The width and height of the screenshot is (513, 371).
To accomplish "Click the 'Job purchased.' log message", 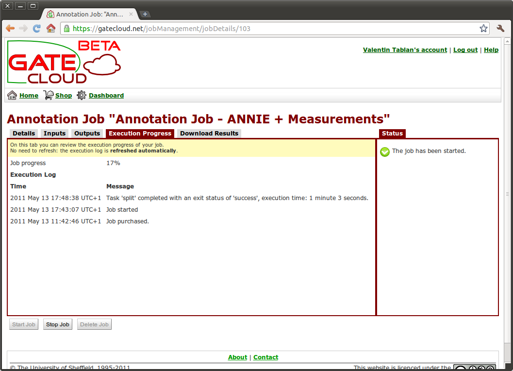I will pos(128,221).
